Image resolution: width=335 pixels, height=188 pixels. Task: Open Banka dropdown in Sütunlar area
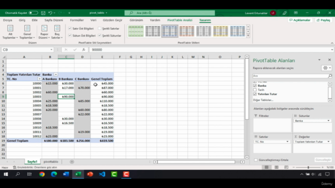point(328,121)
